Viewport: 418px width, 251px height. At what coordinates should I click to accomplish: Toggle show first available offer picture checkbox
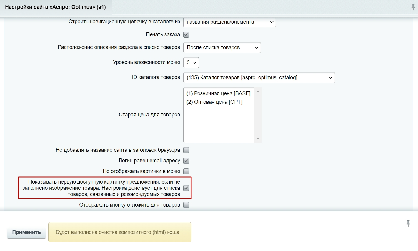[186, 188]
